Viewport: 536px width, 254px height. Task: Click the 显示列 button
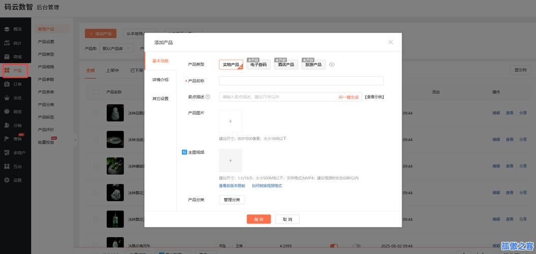tap(520, 70)
